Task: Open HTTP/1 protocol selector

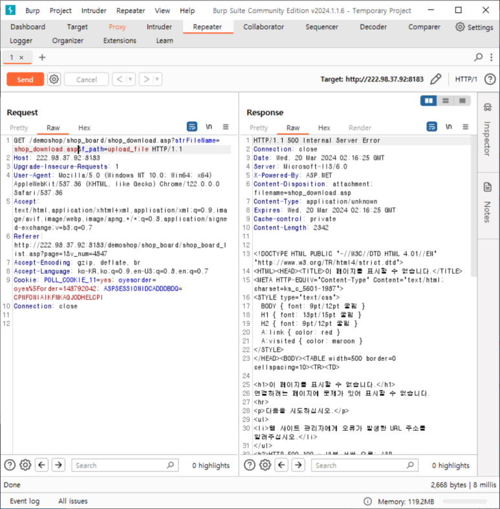Action: tap(466, 79)
